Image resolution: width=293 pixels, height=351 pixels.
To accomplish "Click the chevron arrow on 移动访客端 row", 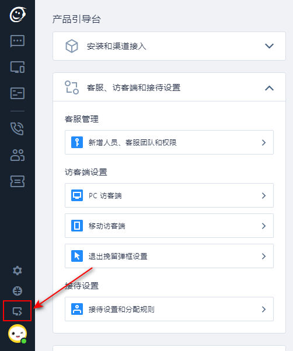I will (264, 226).
